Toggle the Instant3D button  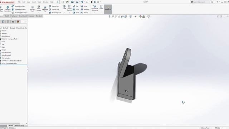click(x=108, y=9)
